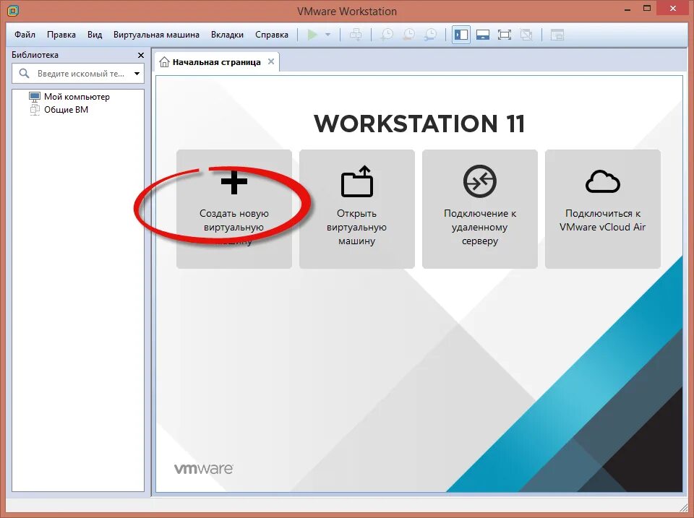Toggle the library sidebar view button

[461, 35]
